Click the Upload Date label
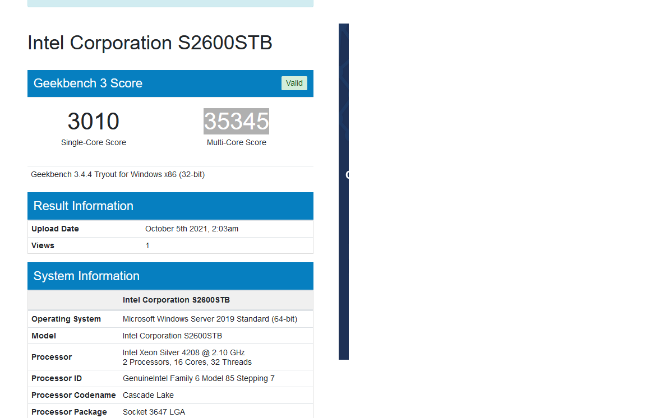 [55, 229]
